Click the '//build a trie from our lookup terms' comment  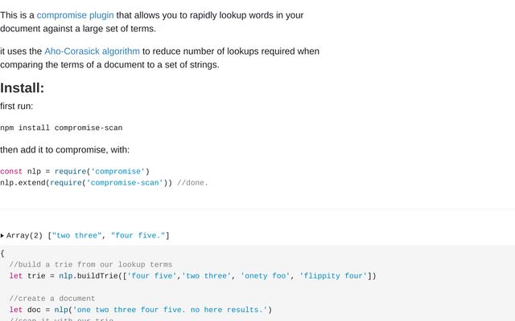(91, 265)
